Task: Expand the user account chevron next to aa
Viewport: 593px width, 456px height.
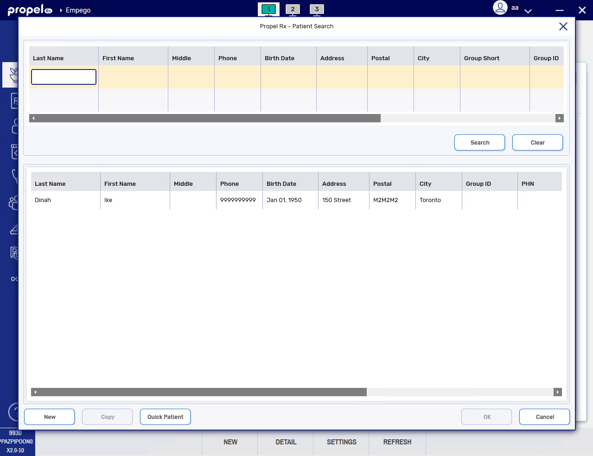Action: (528, 11)
